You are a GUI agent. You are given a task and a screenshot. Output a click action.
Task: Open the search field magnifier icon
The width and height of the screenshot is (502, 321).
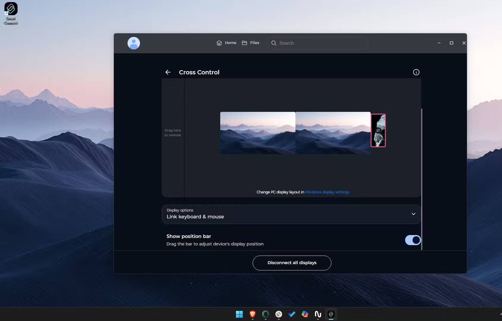click(274, 43)
